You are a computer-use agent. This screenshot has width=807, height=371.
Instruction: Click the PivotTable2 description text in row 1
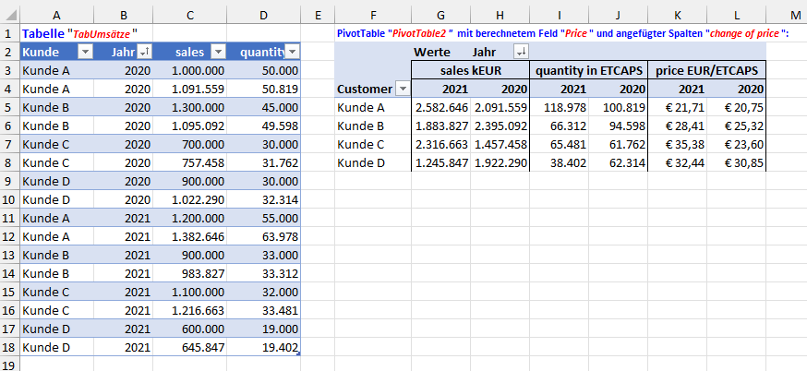[x=563, y=34]
